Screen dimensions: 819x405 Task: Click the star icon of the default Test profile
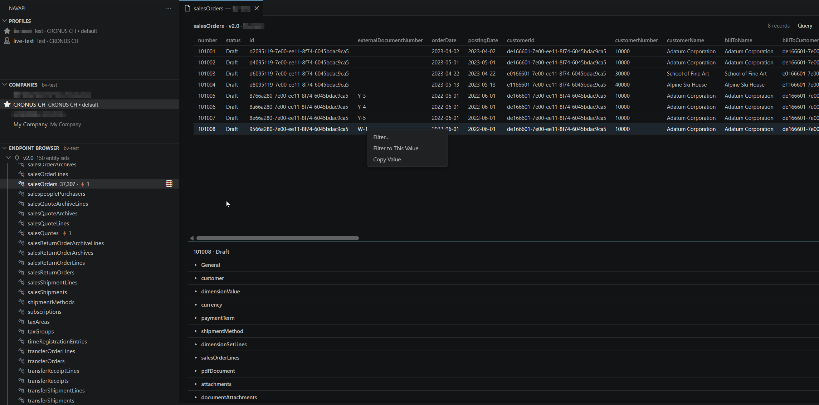click(7, 31)
